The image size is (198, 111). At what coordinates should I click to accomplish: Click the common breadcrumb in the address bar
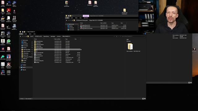point(58,36)
